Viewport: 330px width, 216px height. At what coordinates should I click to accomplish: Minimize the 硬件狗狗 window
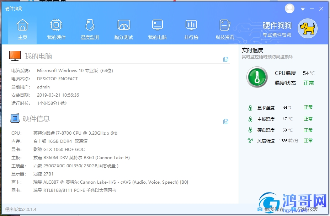312,9
